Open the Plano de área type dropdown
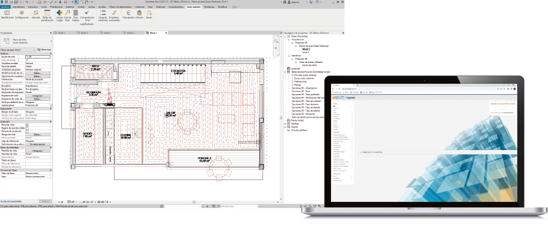The width and height of the screenshot is (548, 226). [x=50, y=40]
